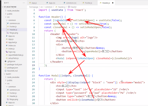Click 'useState' in the import statement
Screen dimensions: 148x106
point(57,10)
